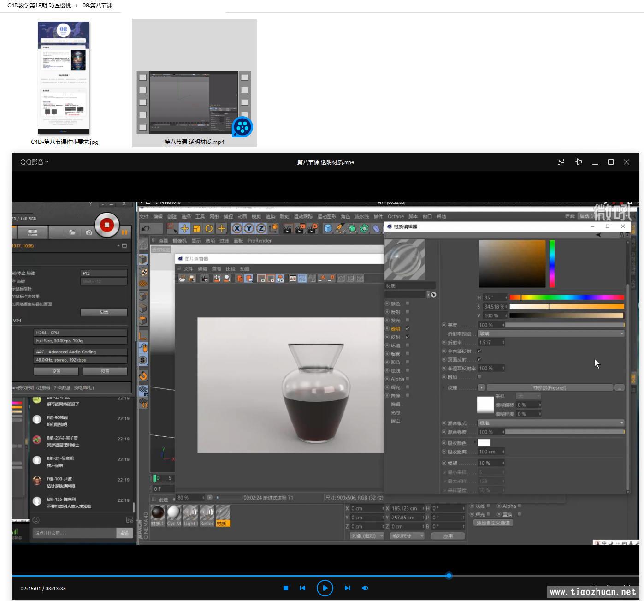Open 折射率预设 玻璃 dropdown
Viewport: 644px width, 601px height.
click(551, 333)
